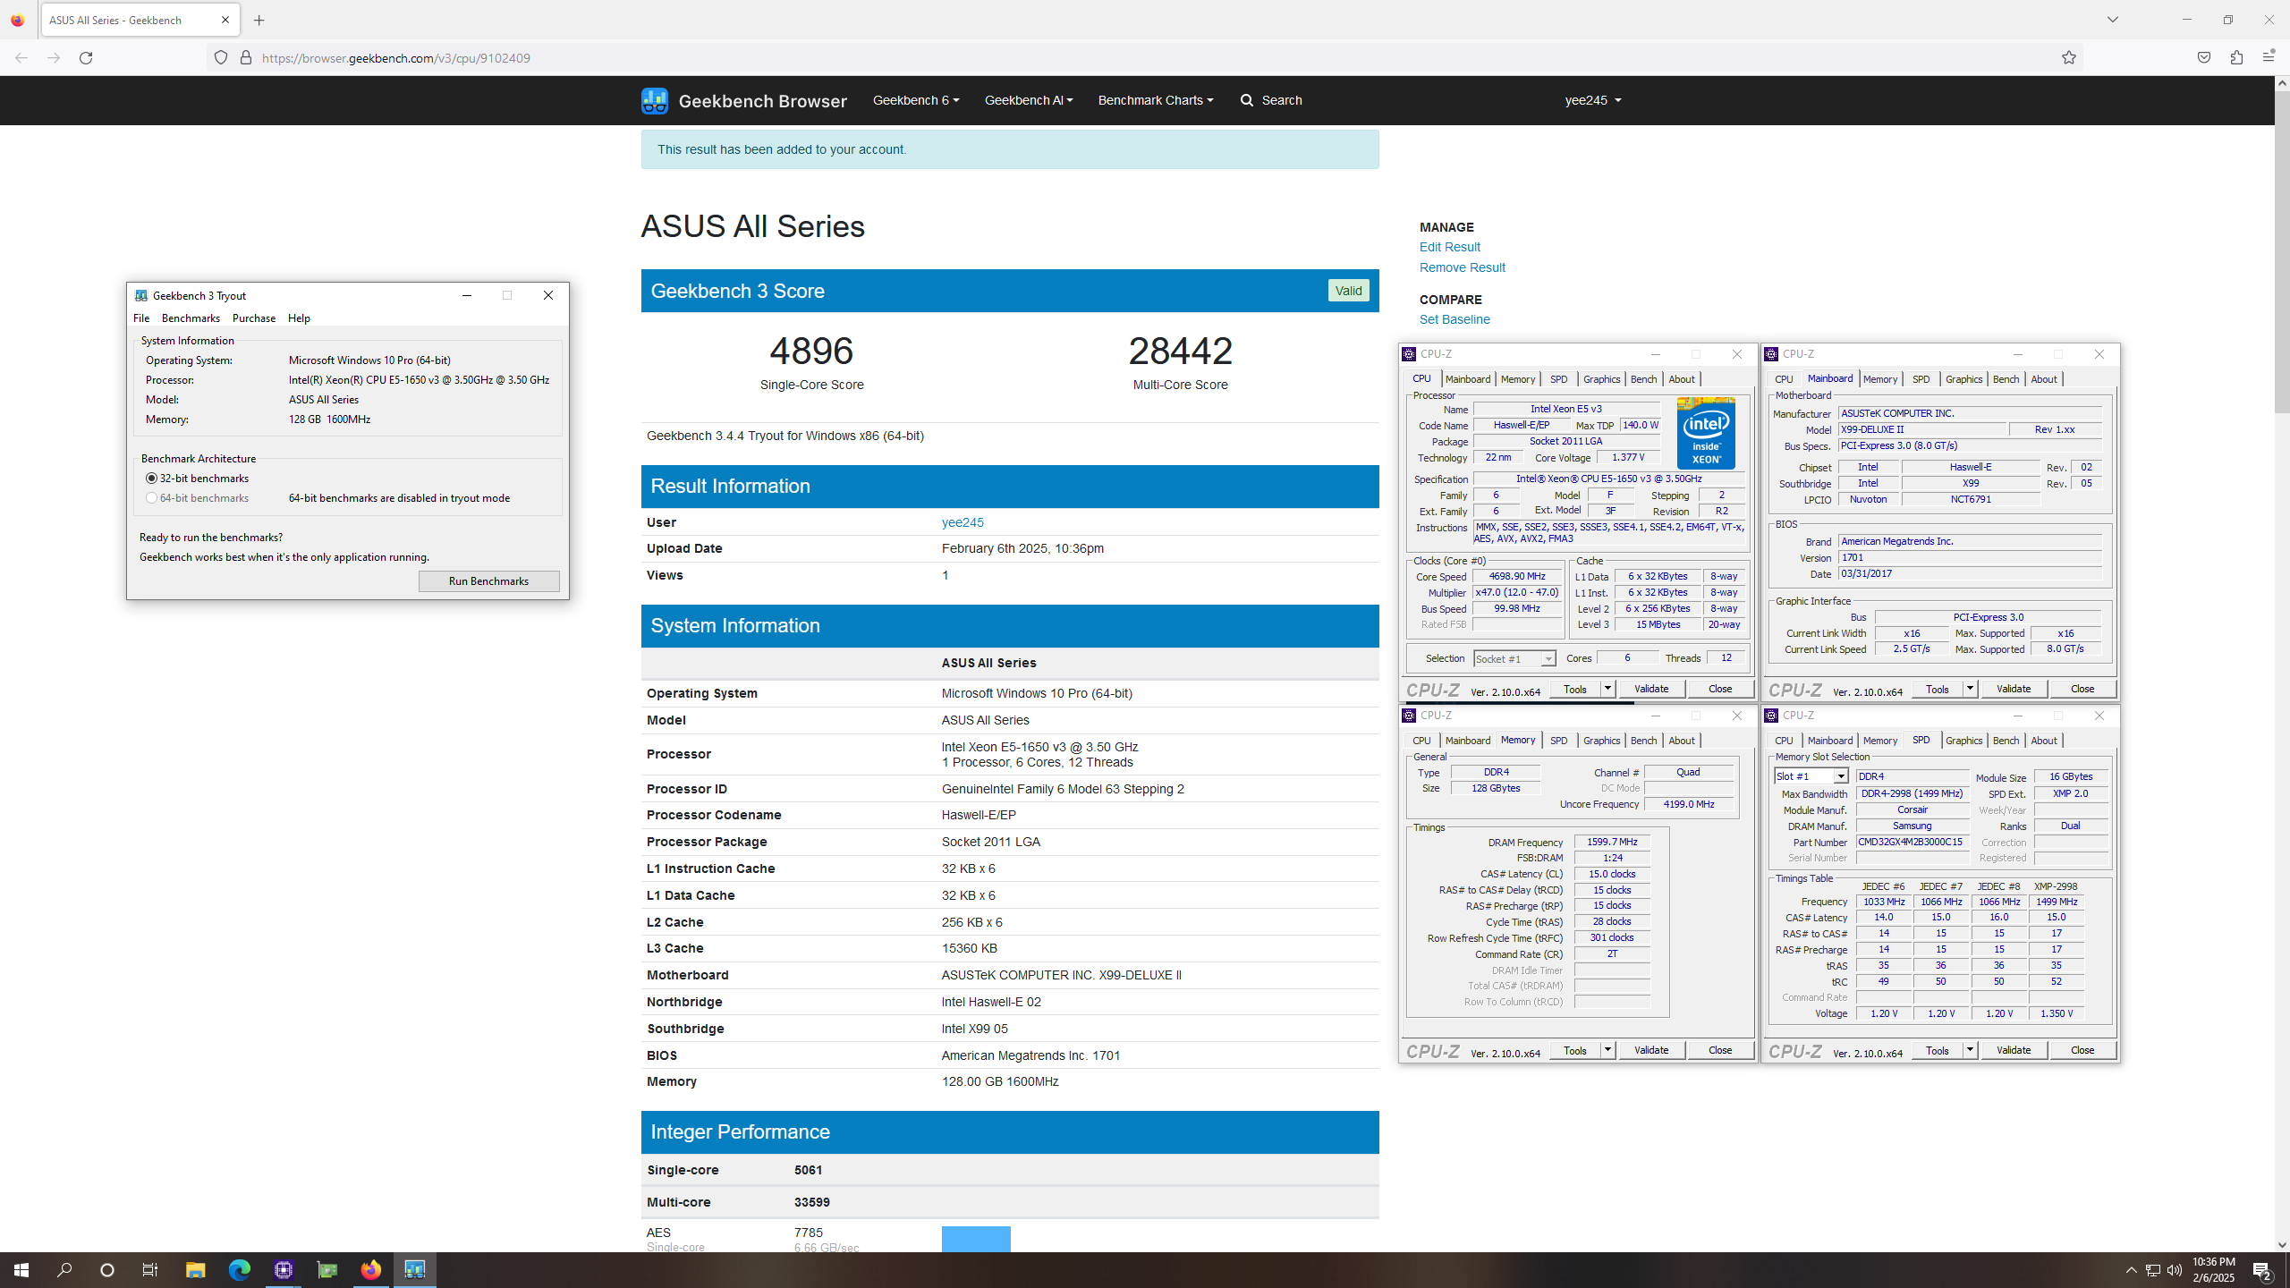
Task: Select 64-bit benchmarks radio button
Action: [152, 498]
